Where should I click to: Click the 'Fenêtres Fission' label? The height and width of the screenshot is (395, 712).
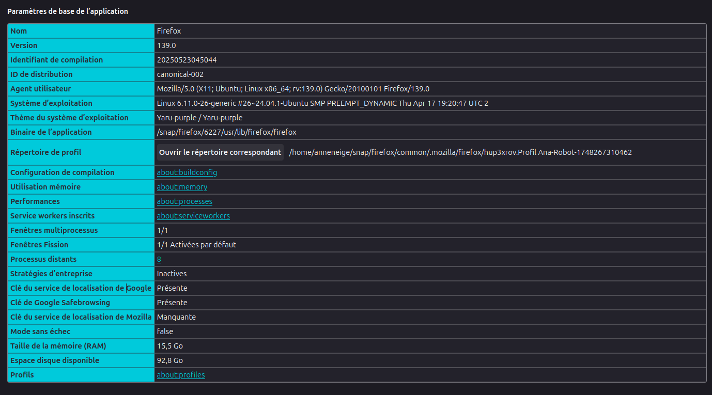pos(39,245)
